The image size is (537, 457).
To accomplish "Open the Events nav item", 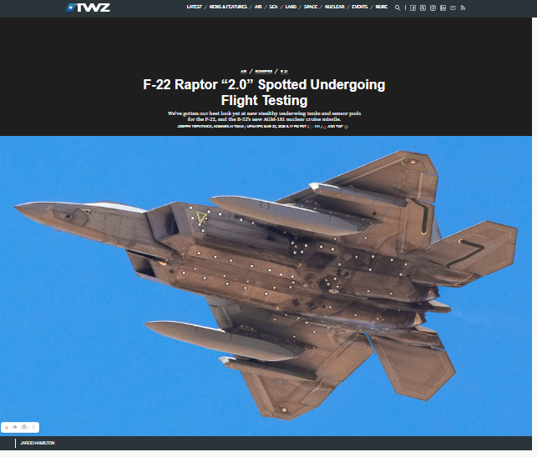I will click(x=360, y=7).
